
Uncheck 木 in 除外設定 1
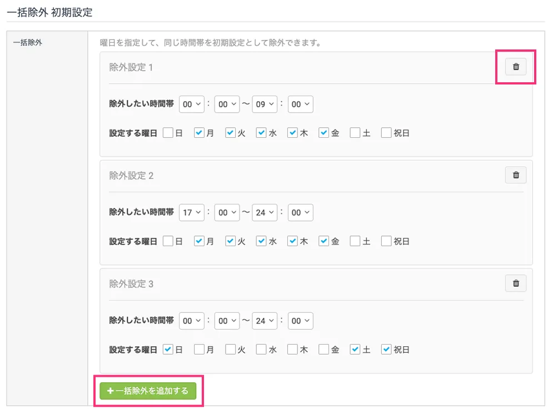[x=292, y=133]
